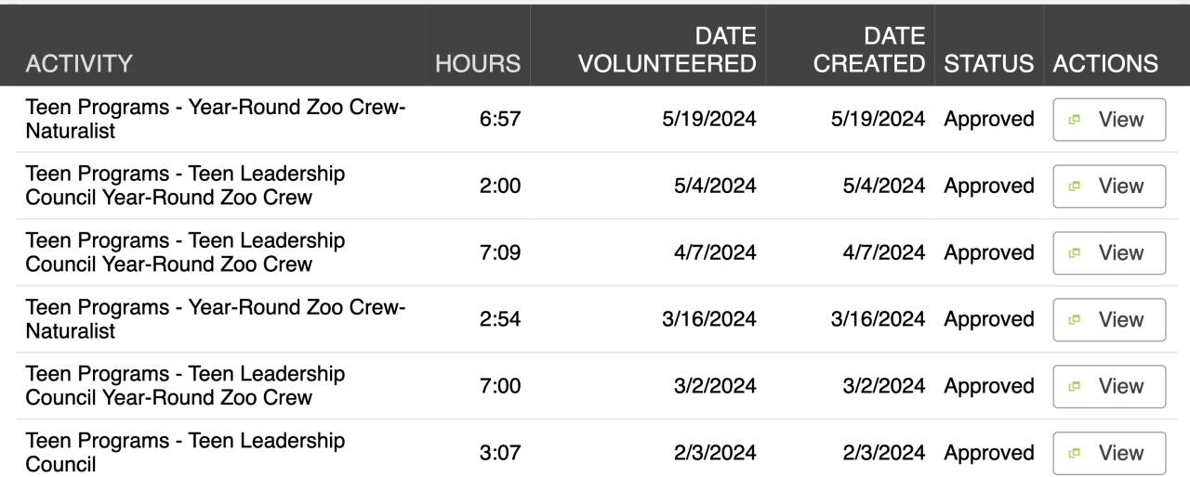Screen dimensions: 1190x477
Task: Sort by the STATUS column header
Action: (x=988, y=64)
